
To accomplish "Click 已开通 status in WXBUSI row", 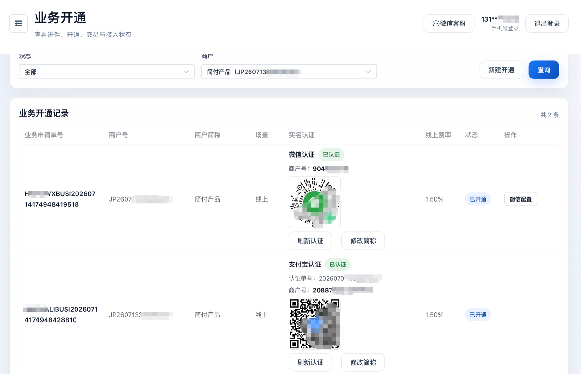I will [x=478, y=199].
